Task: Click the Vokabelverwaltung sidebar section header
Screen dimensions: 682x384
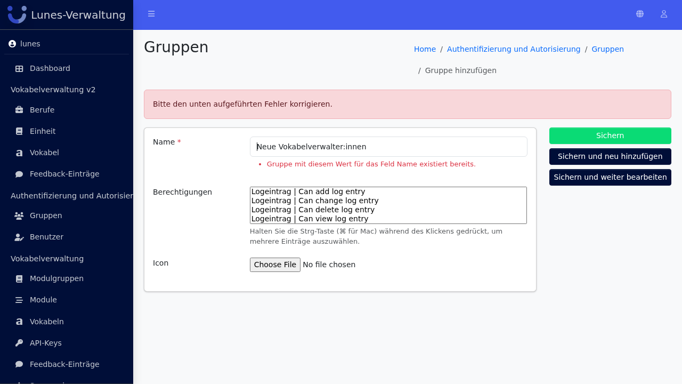Action: coord(47,259)
